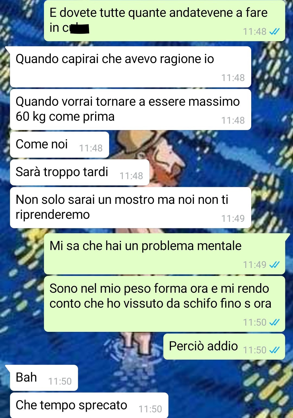
Task: Select message 'Quando capirai che avevo ragione io'
Action: click(x=130, y=67)
